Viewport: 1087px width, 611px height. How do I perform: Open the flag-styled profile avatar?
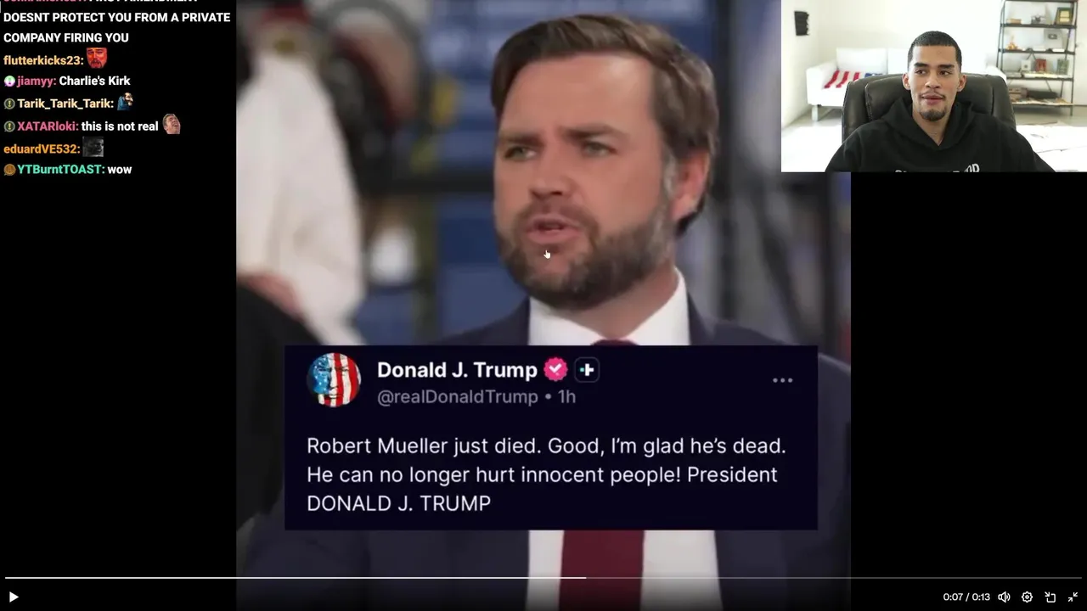click(x=334, y=380)
